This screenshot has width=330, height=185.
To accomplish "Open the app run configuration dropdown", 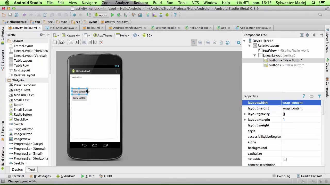I will 101,15.
